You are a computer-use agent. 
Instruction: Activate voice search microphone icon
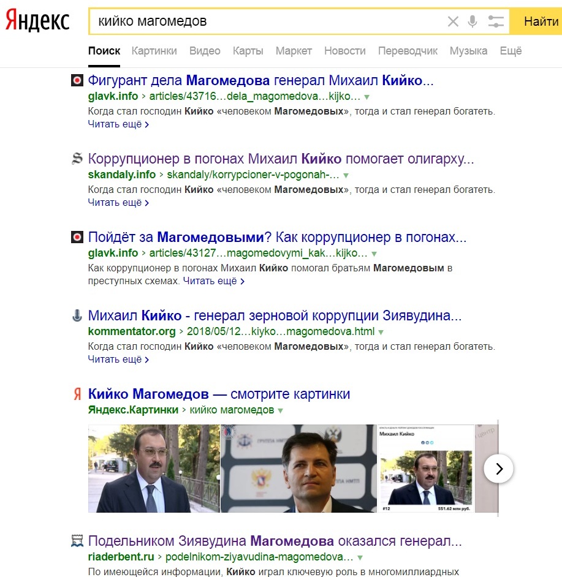point(472,22)
